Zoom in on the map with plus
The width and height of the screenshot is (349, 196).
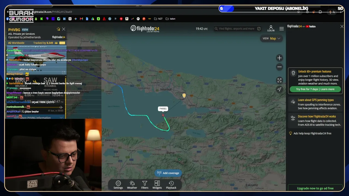point(279,58)
